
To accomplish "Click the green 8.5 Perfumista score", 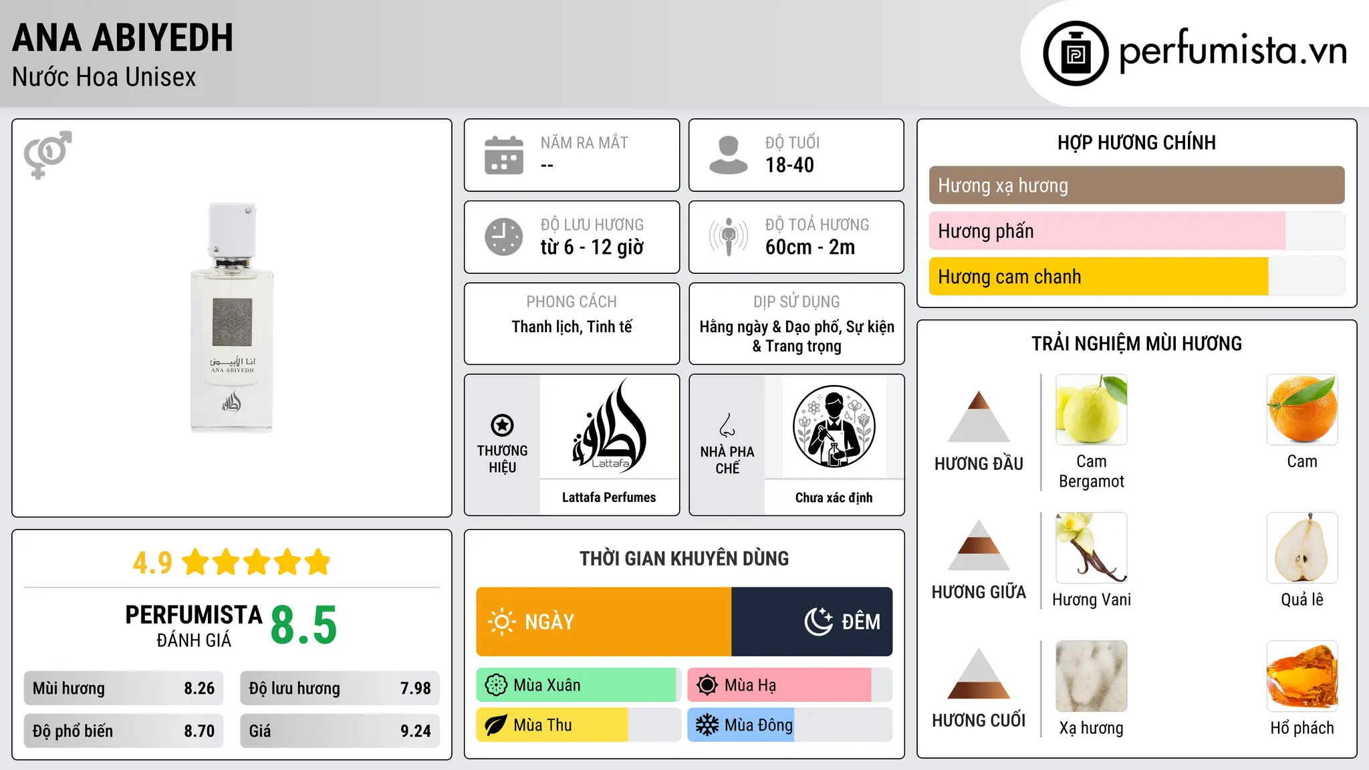I will [303, 625].
